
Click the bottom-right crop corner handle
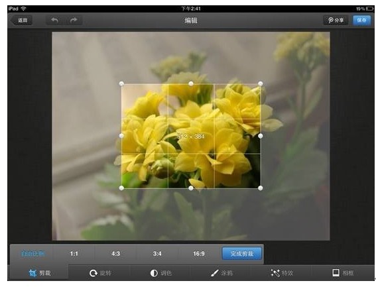(261, 188)
